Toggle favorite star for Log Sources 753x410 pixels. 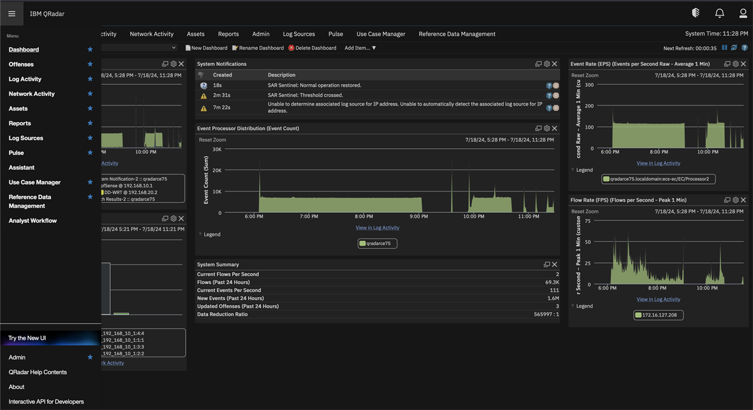[90, 138]
